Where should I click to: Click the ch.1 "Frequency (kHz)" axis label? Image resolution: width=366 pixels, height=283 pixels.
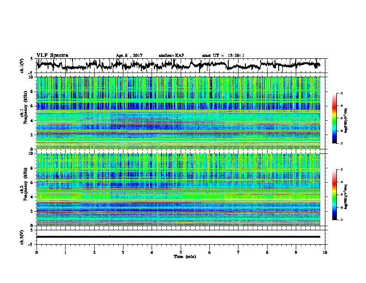point(25,107)
